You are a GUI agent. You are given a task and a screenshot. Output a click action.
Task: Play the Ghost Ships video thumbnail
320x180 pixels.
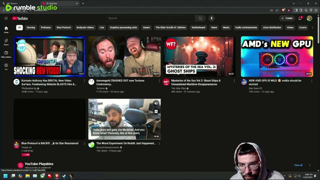(199, 56)
